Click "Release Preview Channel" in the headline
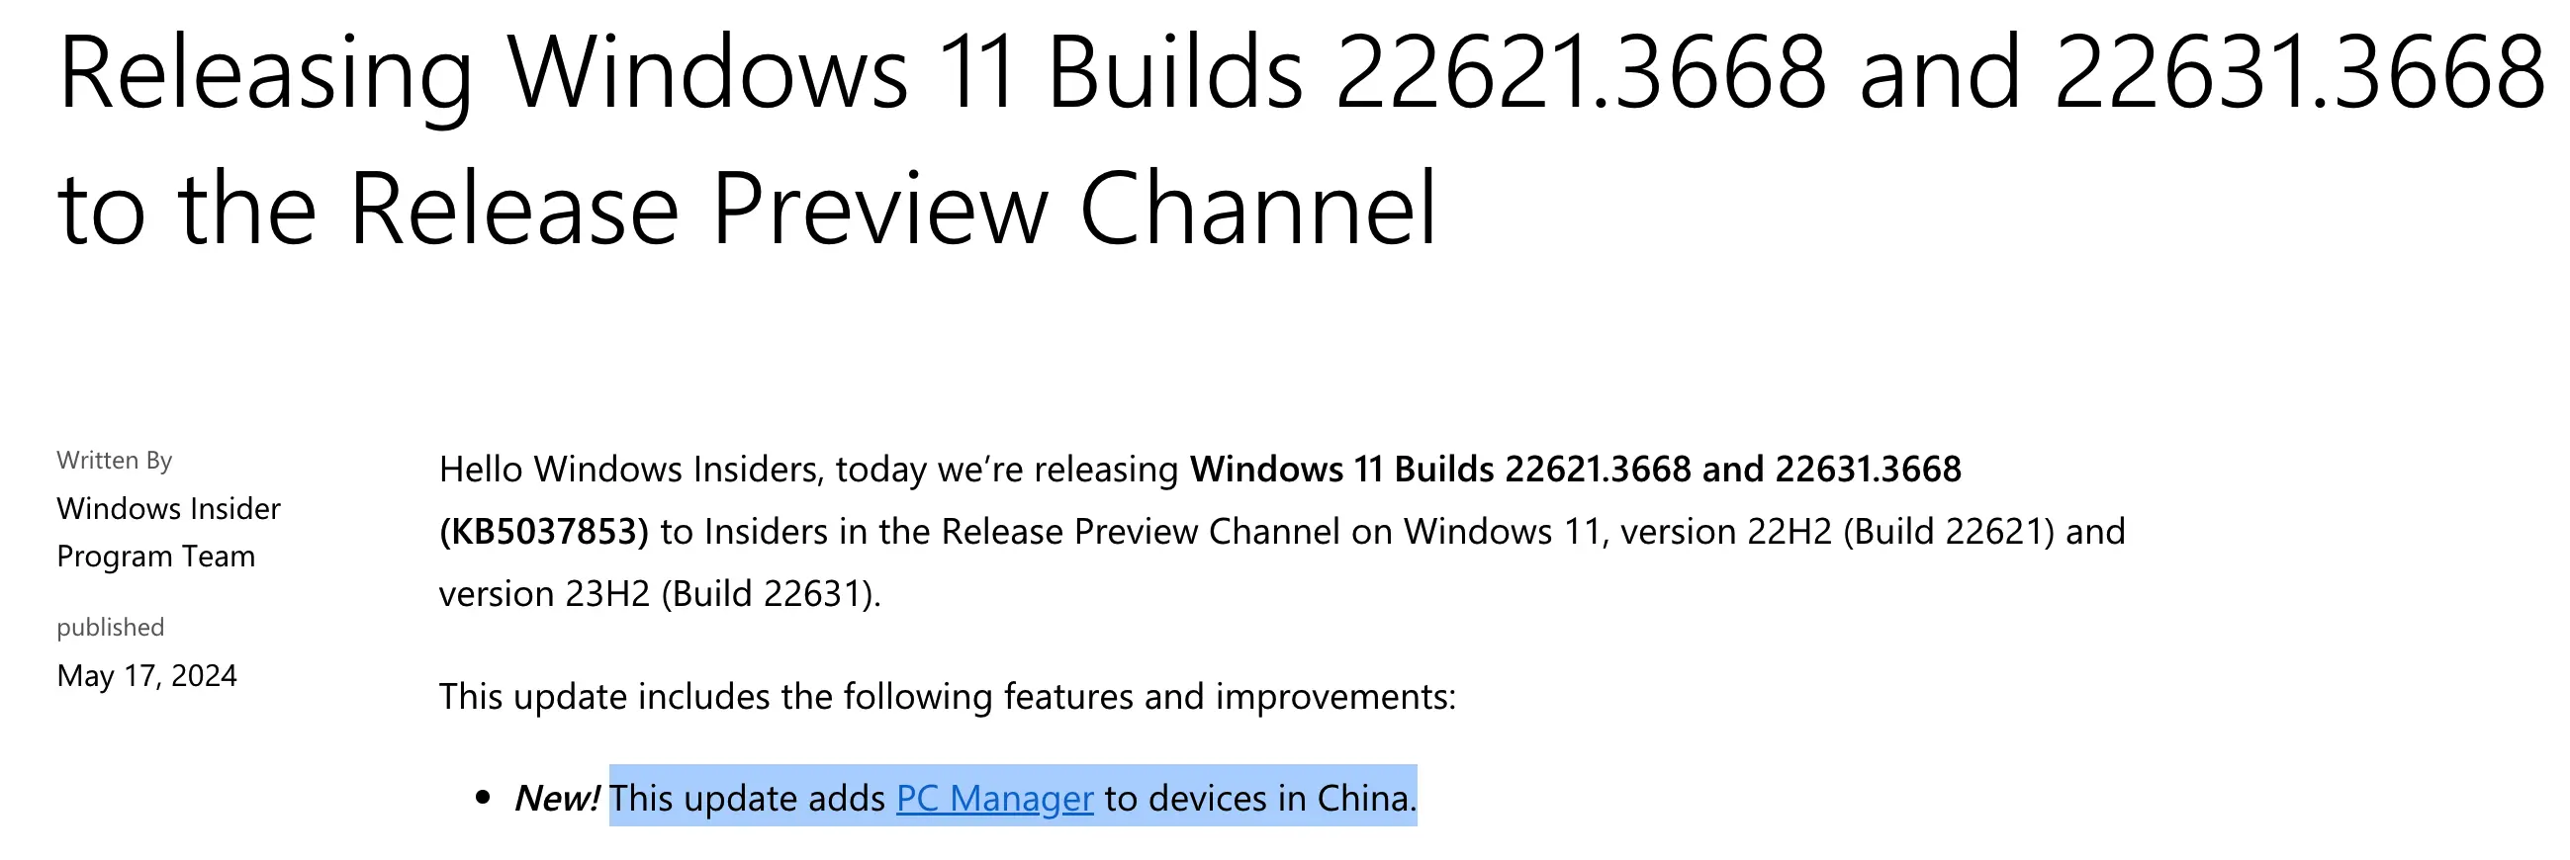 (892, 209)
